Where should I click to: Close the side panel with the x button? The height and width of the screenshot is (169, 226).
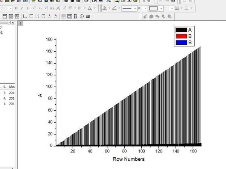tap(13, 23)
